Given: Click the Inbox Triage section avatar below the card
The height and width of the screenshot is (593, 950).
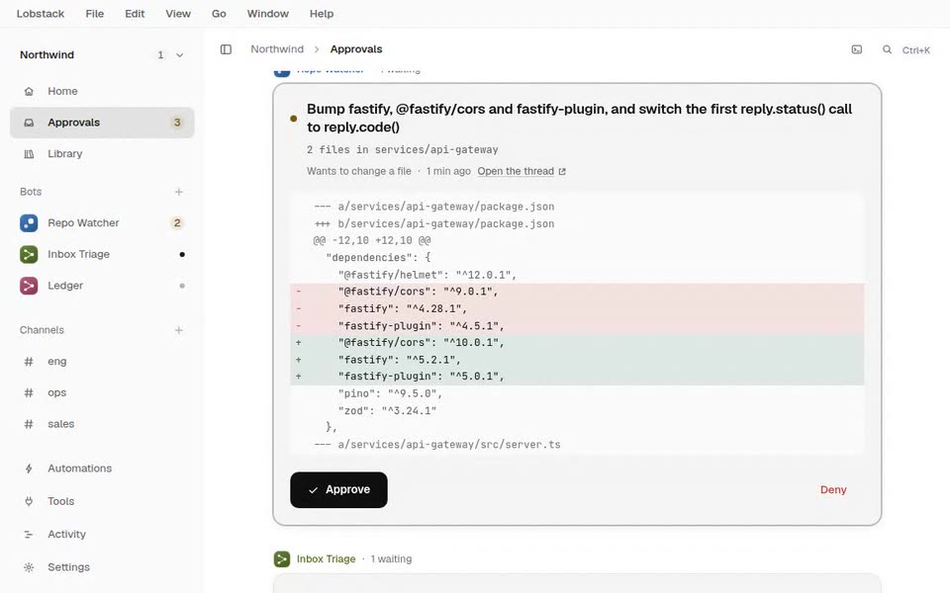Looking at the screenshot, I should (x=282, y=559).
